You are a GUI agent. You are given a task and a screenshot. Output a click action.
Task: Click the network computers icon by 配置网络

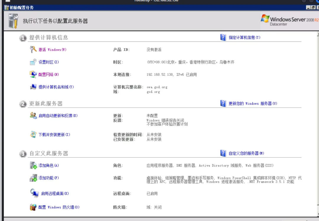33,74
